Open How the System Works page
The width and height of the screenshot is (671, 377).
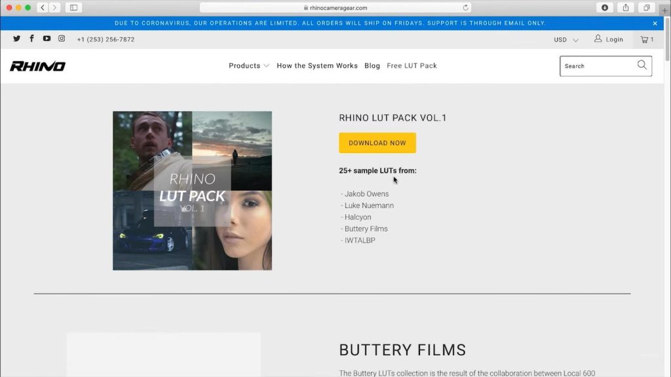pyautogui.click(x=317, y=65)
